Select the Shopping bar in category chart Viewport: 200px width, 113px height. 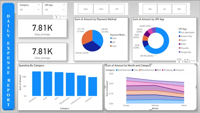37,84
